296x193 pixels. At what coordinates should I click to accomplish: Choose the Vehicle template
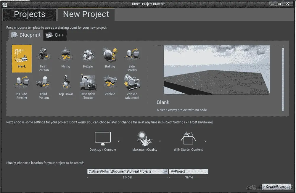click(110, 85)
